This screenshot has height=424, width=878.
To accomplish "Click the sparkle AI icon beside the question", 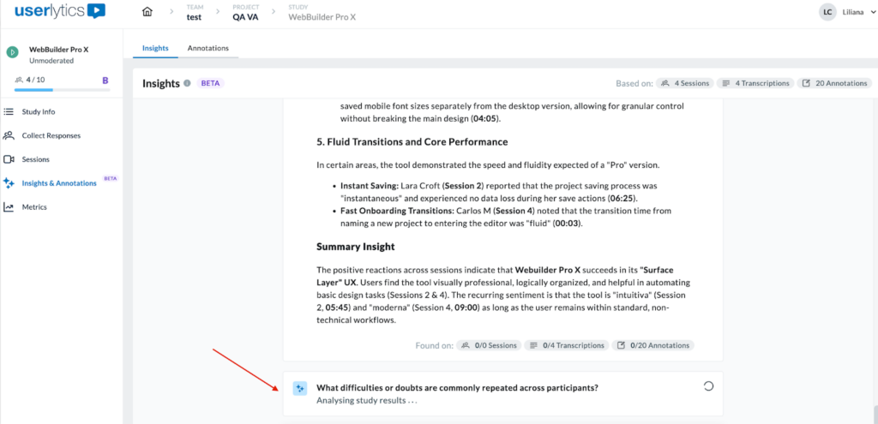I will pos(299,388).
